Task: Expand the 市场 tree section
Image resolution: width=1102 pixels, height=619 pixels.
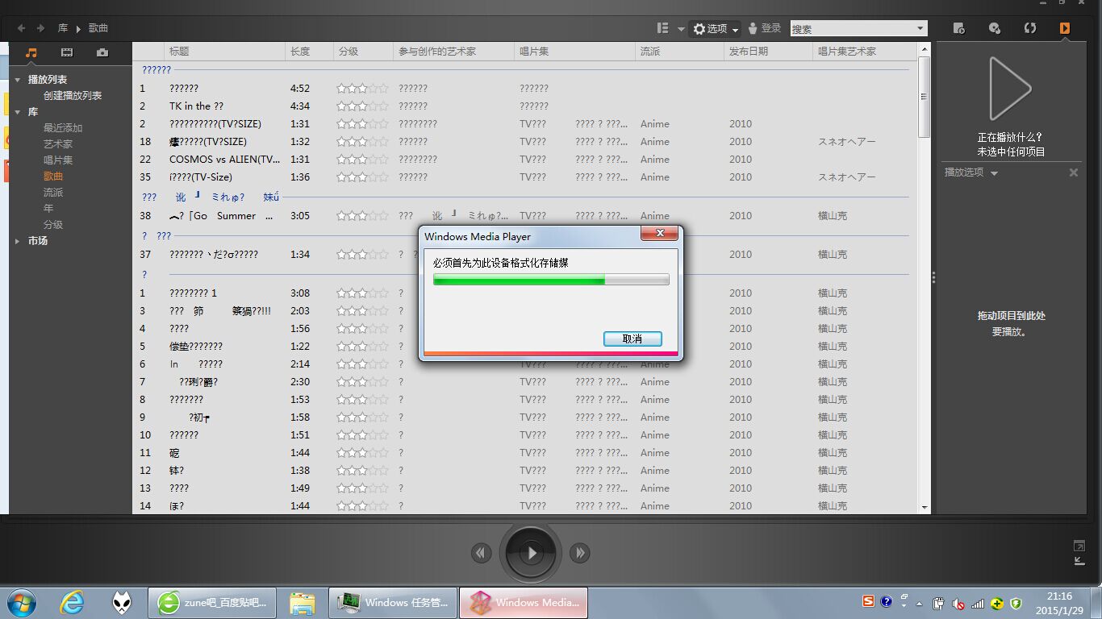Action: [x=18, y=241]
